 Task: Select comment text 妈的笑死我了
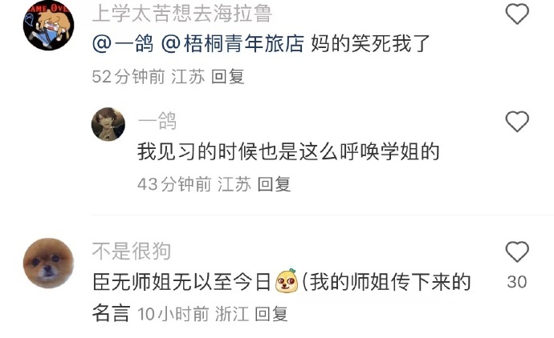[x=370, y=44]
